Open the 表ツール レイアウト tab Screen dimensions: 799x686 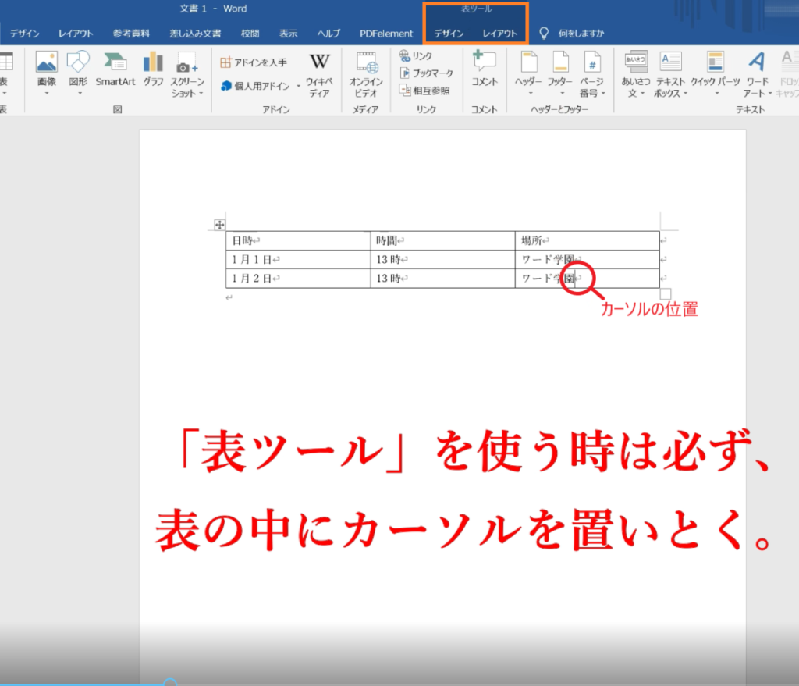pos(499,34)
